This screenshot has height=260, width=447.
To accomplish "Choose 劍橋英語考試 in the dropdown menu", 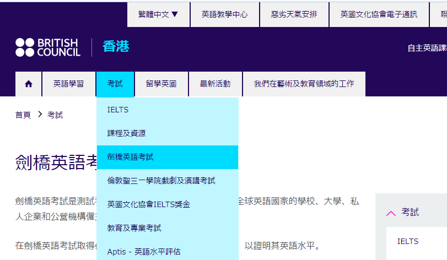I will tap(168, 157).
